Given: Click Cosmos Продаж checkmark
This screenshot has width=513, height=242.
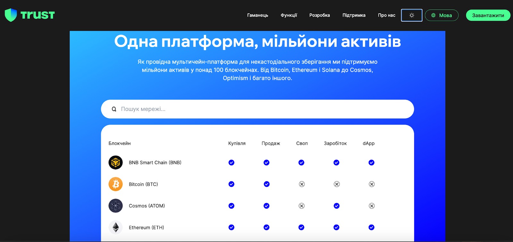Looking at the screenshot, I should pyautogui.click(x=266, y=206).
